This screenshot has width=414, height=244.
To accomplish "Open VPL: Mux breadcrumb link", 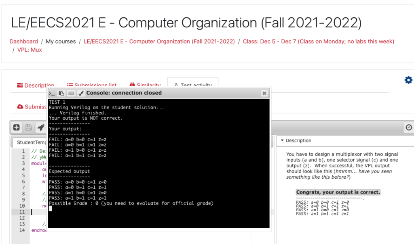I will pyautogui.click(x=30, y=50).
